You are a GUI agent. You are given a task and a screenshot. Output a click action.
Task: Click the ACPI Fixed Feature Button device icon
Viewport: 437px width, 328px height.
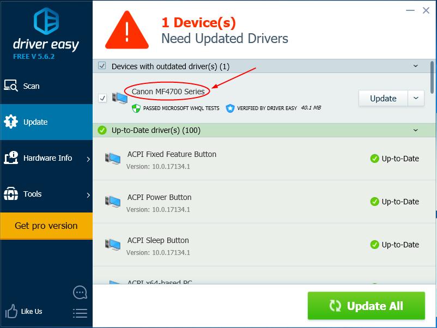113,159
